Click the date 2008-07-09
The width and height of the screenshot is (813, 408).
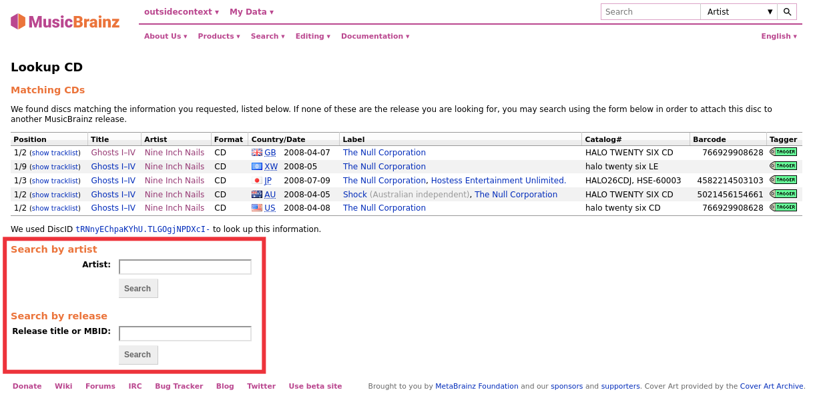click(x=307, y=181)
